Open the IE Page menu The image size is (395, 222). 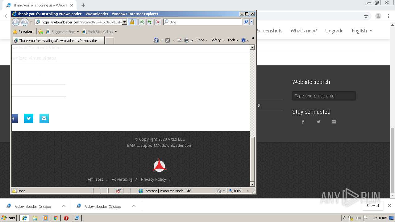(202, 40)
